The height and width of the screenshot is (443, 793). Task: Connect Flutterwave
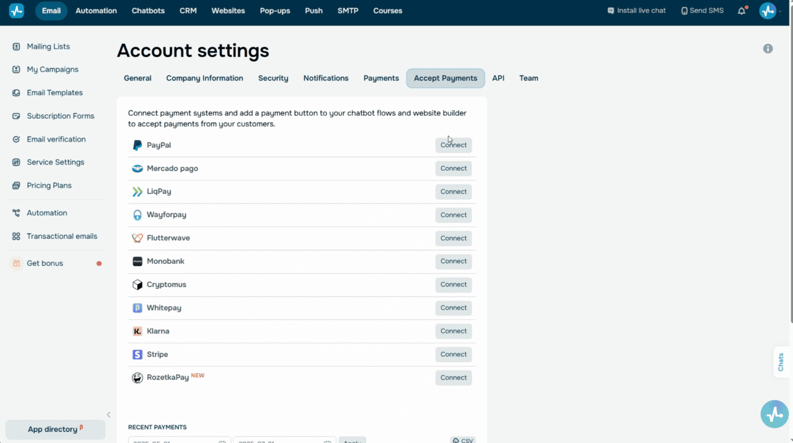click(453, 238)
